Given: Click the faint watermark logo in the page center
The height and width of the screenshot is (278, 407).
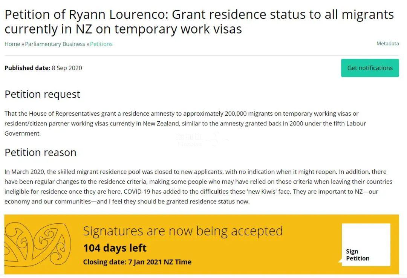Looking at the screenshot, I should coord(201,140).
